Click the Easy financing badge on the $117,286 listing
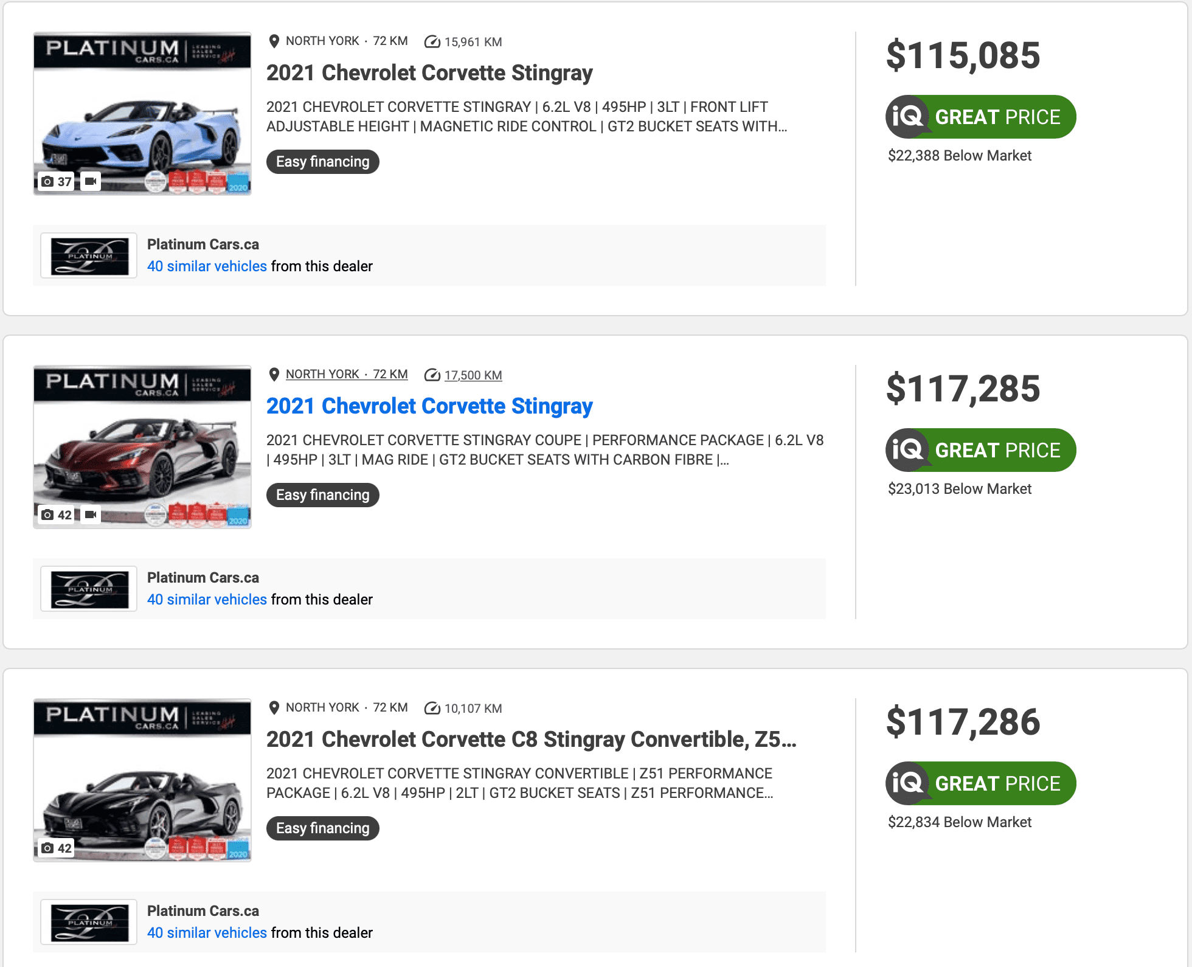This screenshot has width=1192, height=967. [322, 828]
